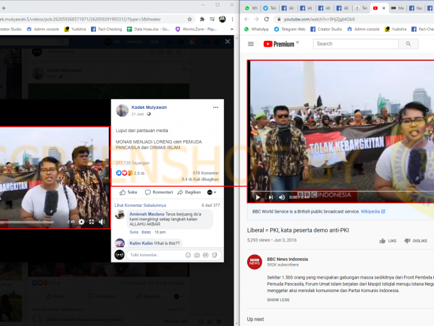Viewport: 434px width, 326px height.
Task: Click Bagikan to share the post
Action: tap(189, 192)
